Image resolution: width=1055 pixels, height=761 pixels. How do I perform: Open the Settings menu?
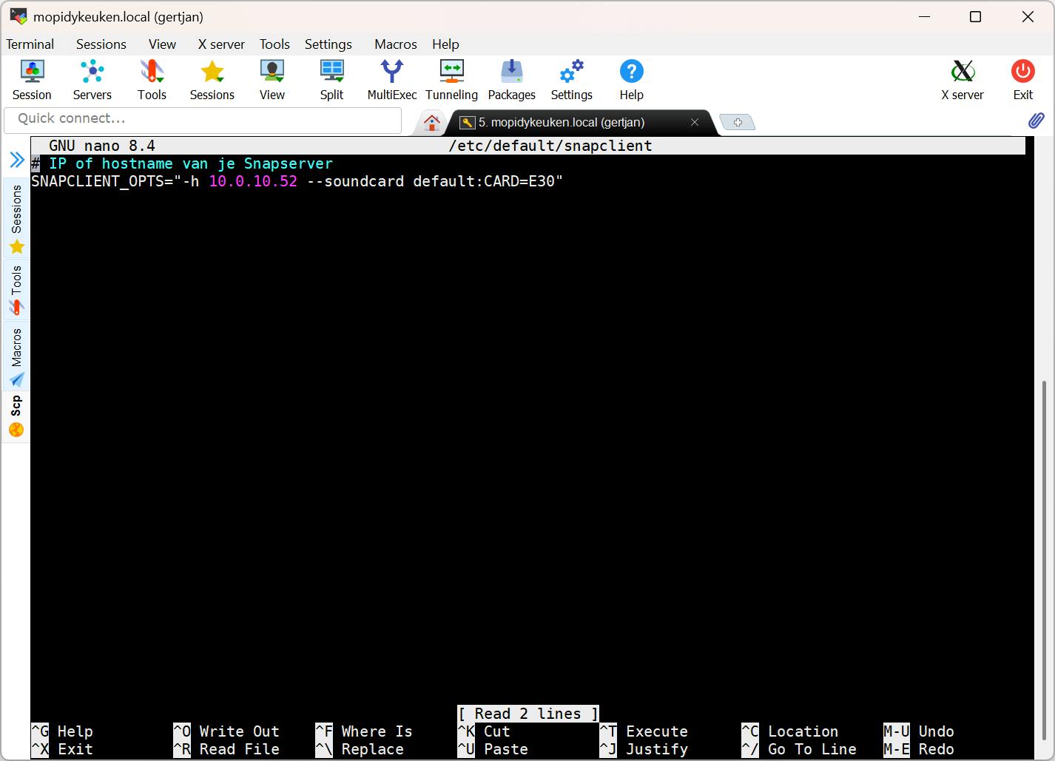pos(328,44)
